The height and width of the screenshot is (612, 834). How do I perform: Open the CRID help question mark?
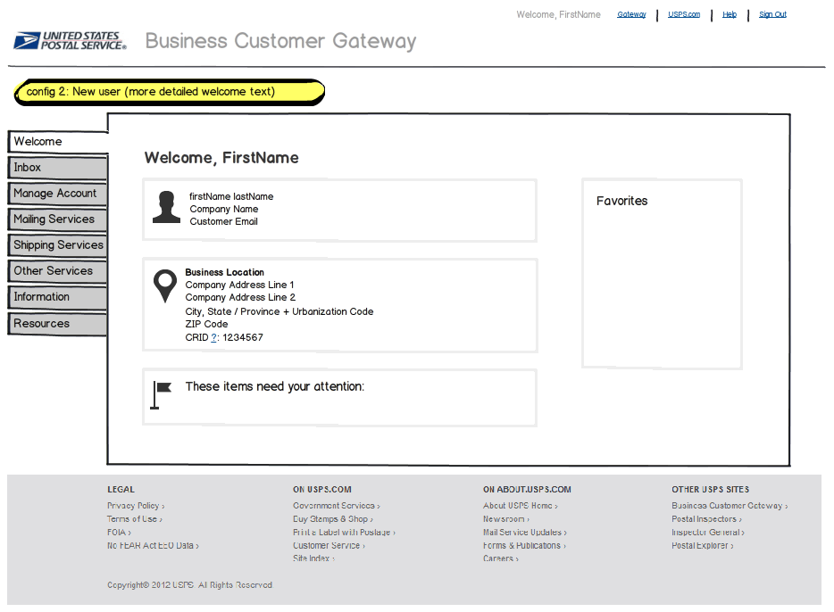(213, 337)
